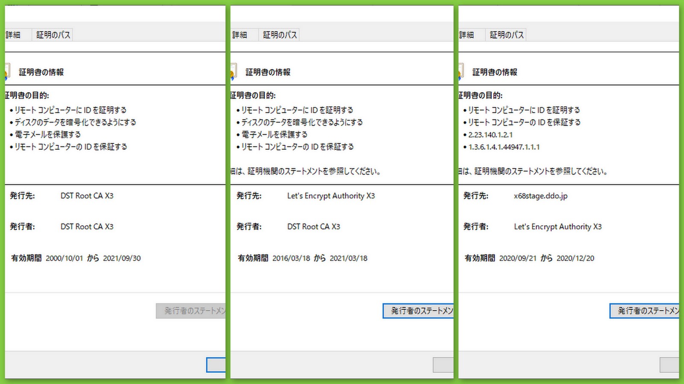Open 発行者のステートメント for certificate valid until 2021/03/18
The image size is (684, 384).
click(x=419, y=311)
